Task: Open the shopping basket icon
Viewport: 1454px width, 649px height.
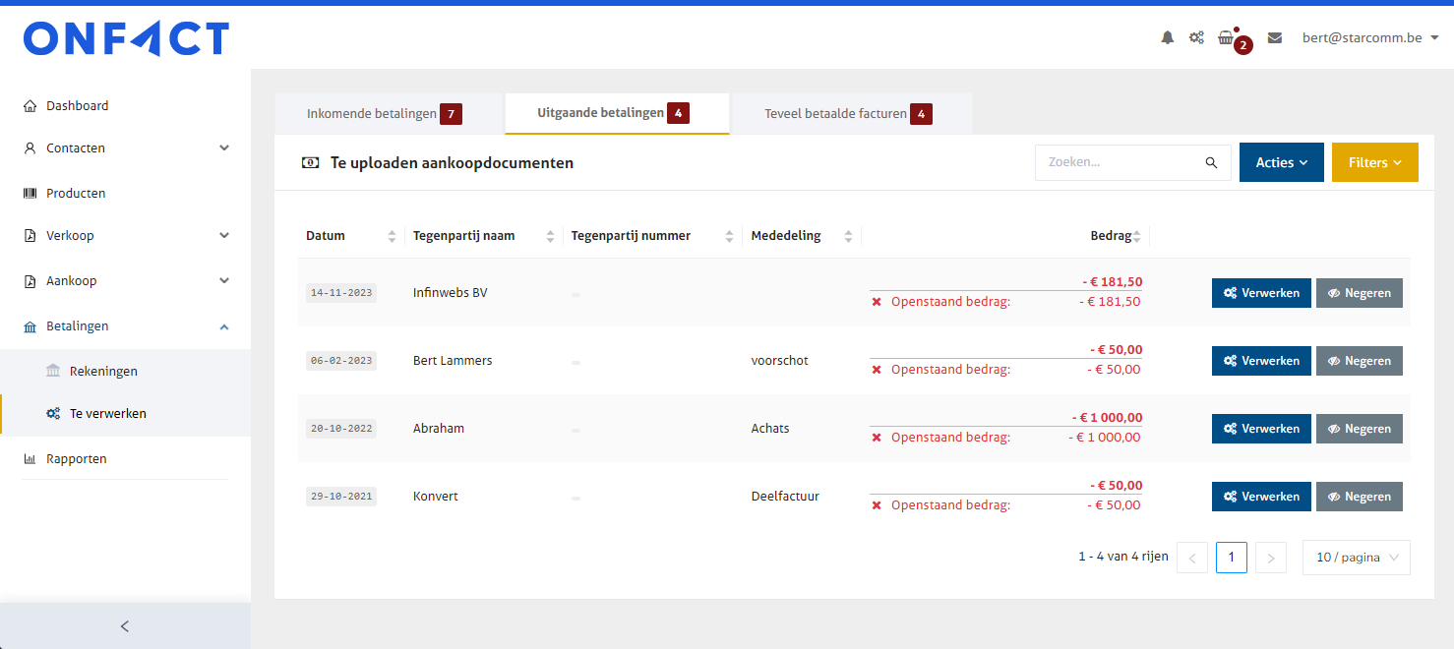Action: click(x=1226, y=38)
